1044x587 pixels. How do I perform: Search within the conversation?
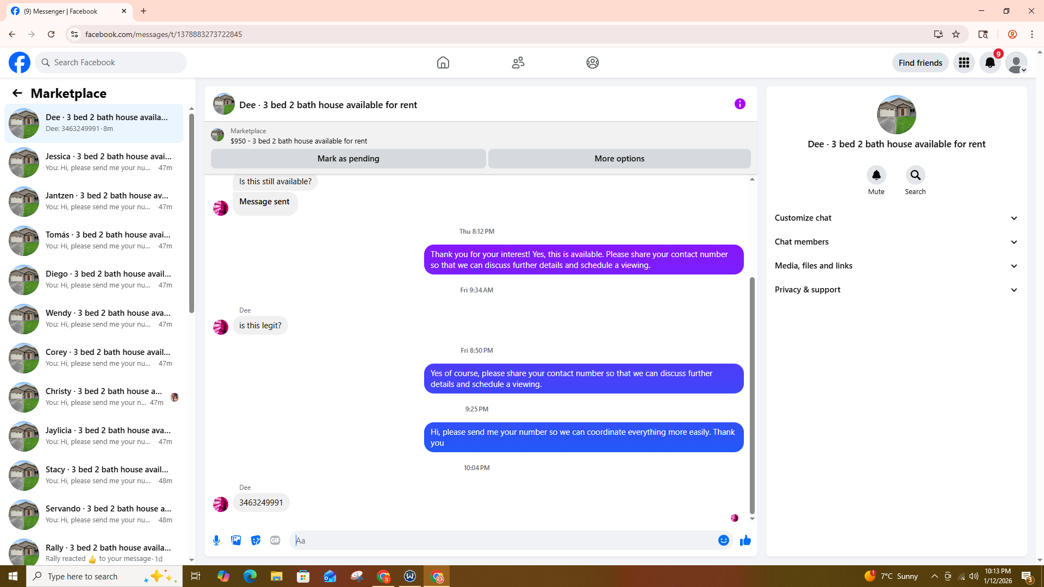(x=915, y=176)
